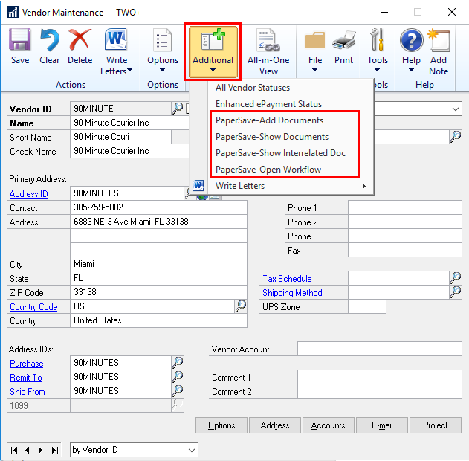The image size is (469, 461).
Task: Choose PaperSave-Add Documents
Action: 269,120
